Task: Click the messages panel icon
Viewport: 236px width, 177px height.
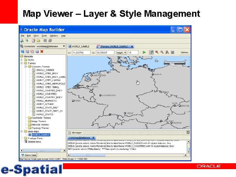Action: point(69,133)
